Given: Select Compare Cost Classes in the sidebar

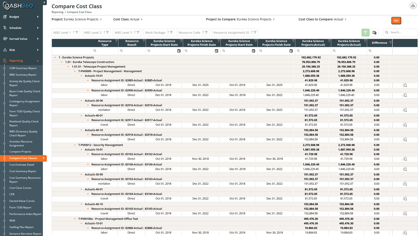Looking at the screenshot, I should [x=23, y=158].
